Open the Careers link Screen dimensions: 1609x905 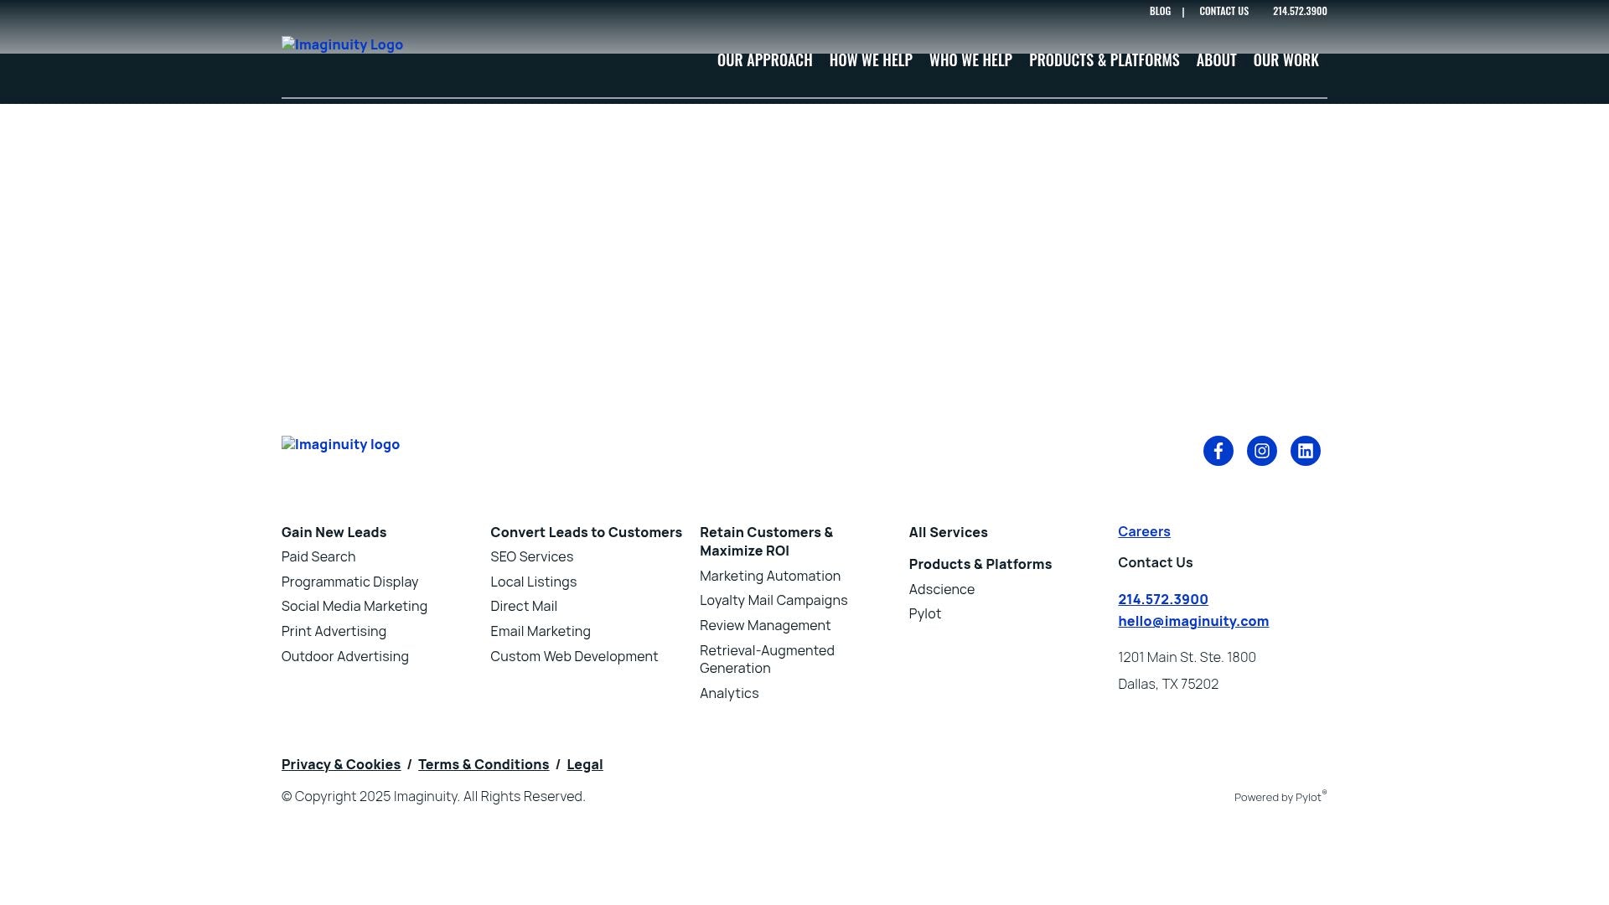1144,531
